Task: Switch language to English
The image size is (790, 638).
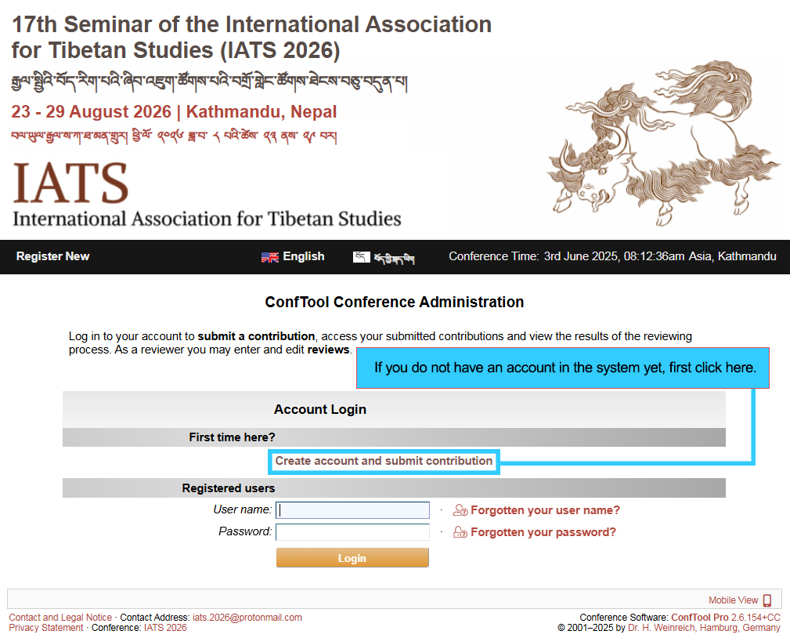Action: [304, 256]
